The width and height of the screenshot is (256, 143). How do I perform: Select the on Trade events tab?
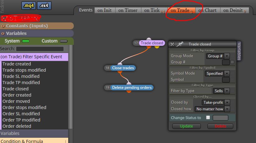tap(181, 10)
